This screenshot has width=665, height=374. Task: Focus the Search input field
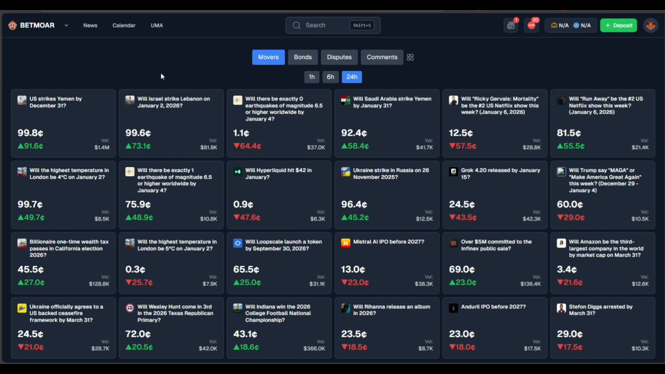click(333, 25)
